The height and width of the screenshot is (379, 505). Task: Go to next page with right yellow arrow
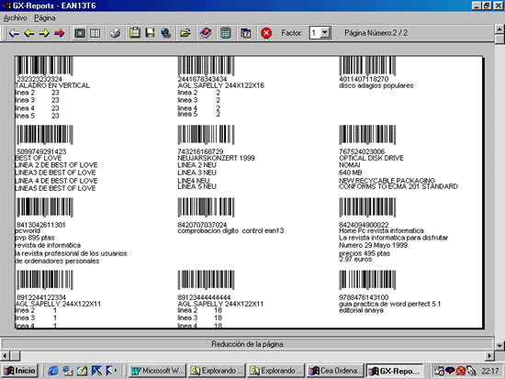[44, 33]
